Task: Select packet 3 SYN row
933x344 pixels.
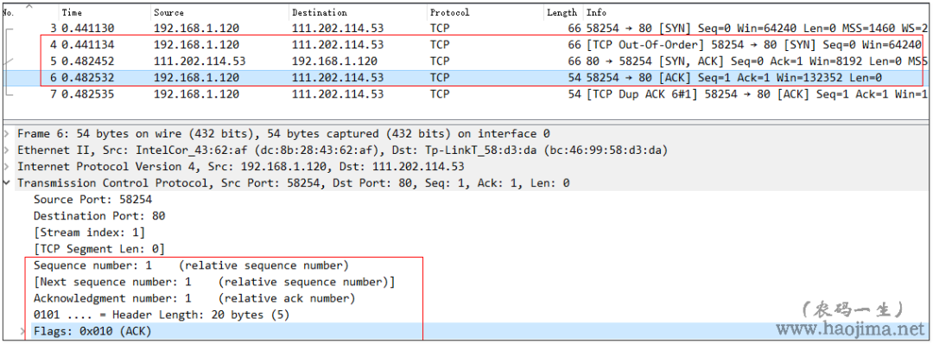Action: [466, 28]
